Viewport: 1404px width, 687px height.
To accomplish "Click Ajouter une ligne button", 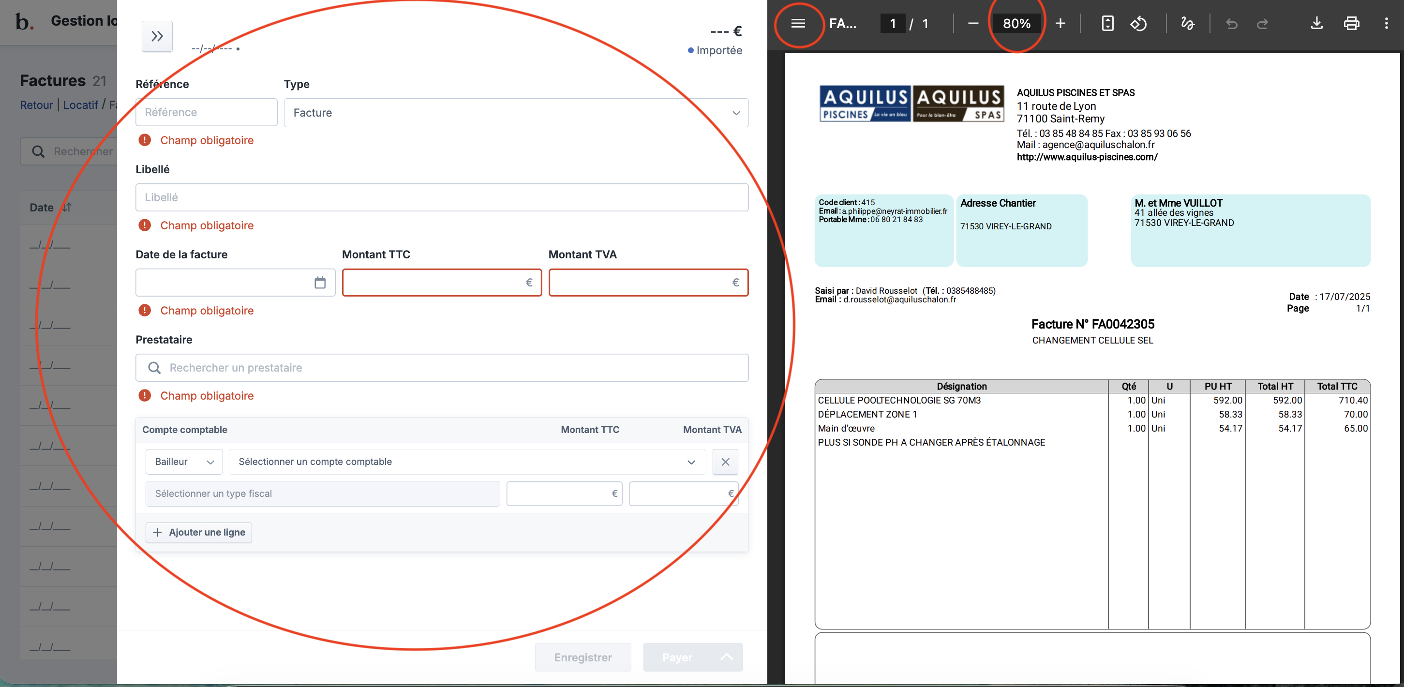I will 199,532.
